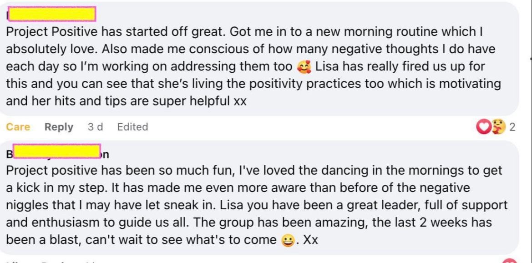Image resolution: width=532 pixels, height=263 pixels.
Task: Click the smiling-face-with-hearts emoji in first comment
Action: 302,66
